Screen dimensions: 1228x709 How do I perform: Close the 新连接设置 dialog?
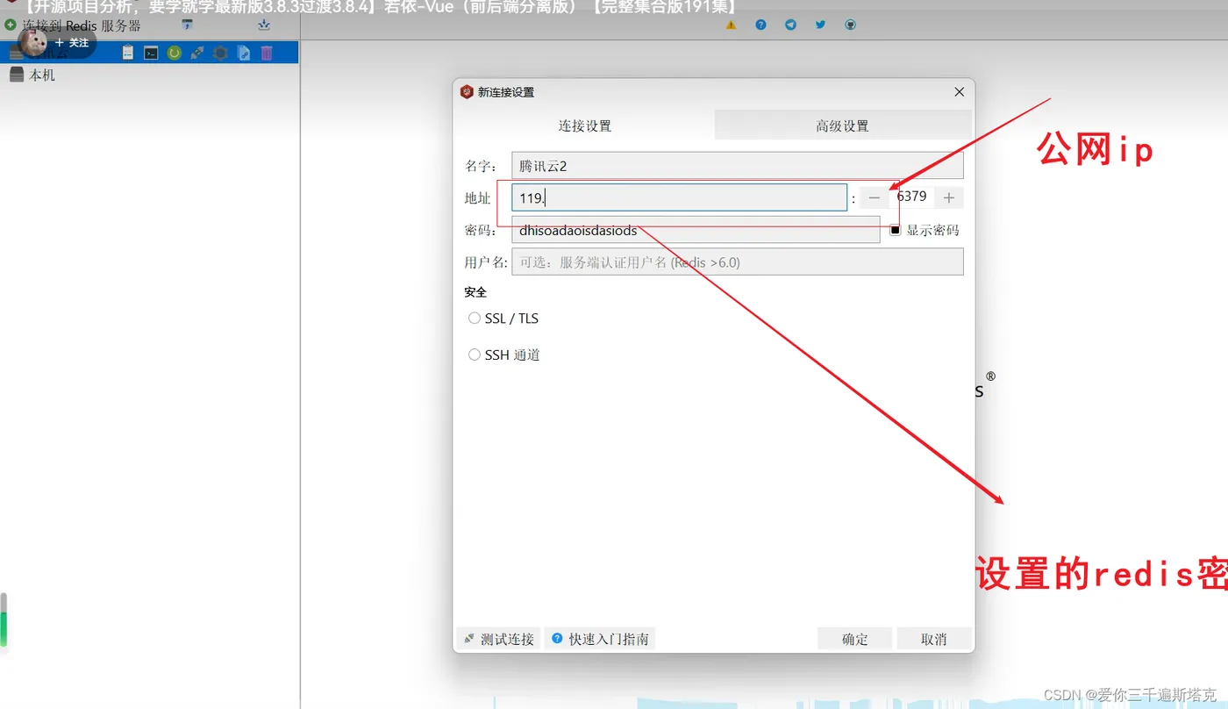[959, 92]
